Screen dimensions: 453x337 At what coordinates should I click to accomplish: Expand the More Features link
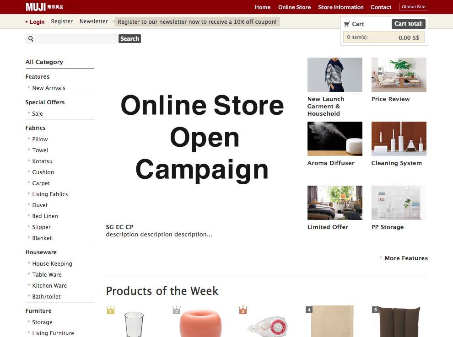click(x=405, y=258)
